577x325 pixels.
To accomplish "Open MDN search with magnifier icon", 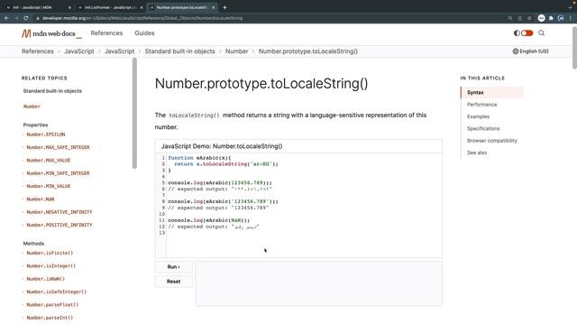I will (541, 33).
